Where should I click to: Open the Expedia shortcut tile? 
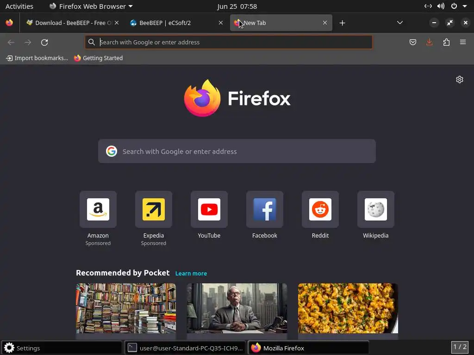coord(154,209)
